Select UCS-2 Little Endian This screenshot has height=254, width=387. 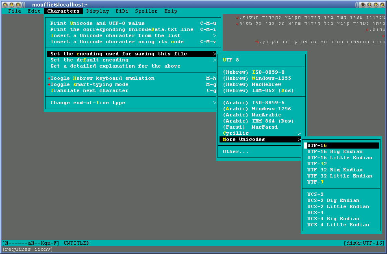341,206
